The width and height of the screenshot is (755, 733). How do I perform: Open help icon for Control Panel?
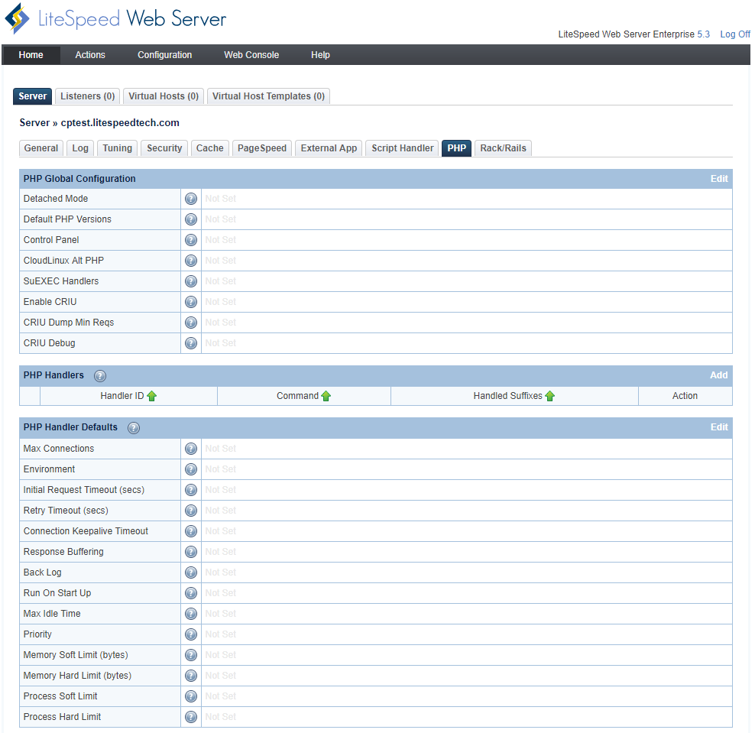[191, 240]
